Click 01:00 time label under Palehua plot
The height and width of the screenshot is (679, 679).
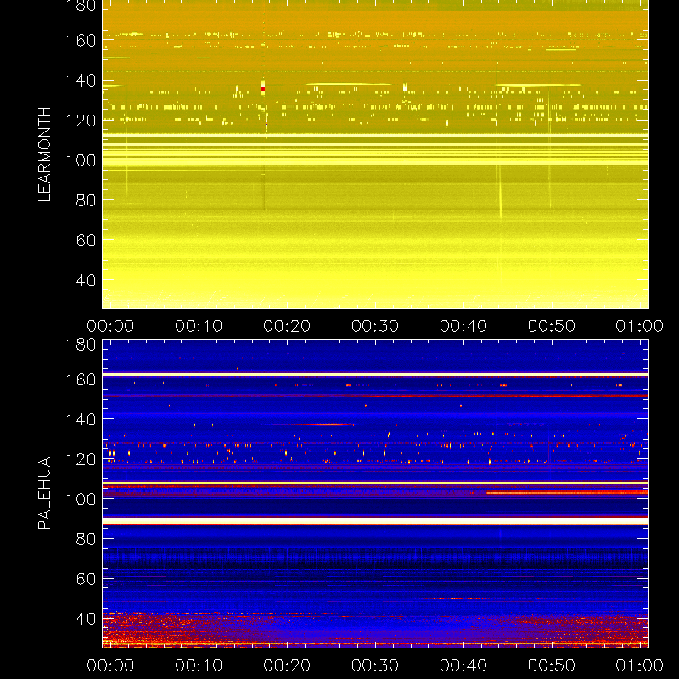[x=640, y=665]
